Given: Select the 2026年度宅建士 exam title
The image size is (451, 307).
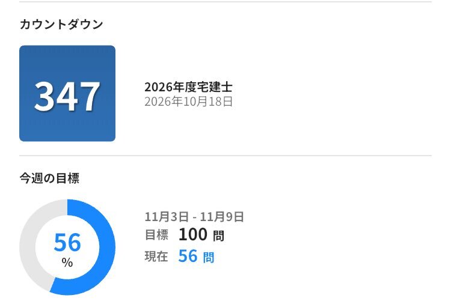Looking at the screenshot, I should (x=188, y=87).
